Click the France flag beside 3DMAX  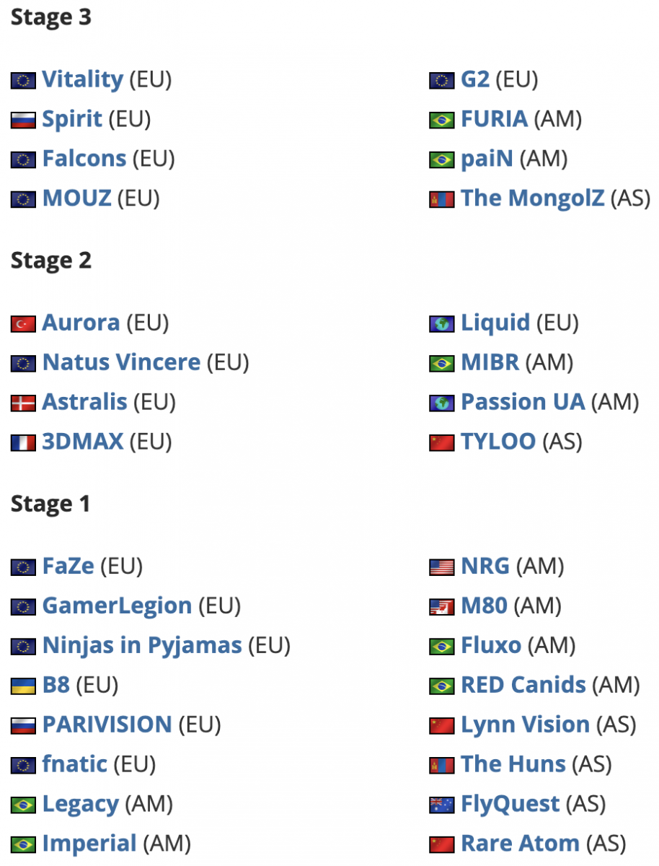[23, 442]
